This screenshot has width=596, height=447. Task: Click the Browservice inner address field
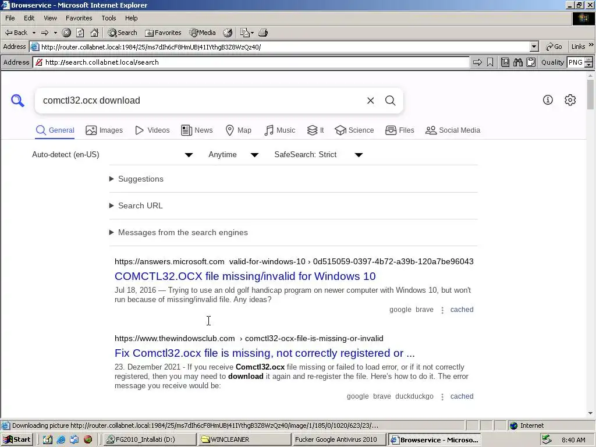coord(251,62)
